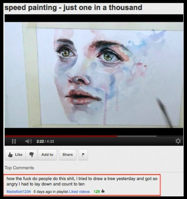This screenshot has width=187, height=199.
Task: Click the Like thumbs-up button
Action: [x=15, y=154]
